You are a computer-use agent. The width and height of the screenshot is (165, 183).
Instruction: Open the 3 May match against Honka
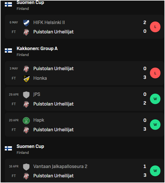pos(85,73)
